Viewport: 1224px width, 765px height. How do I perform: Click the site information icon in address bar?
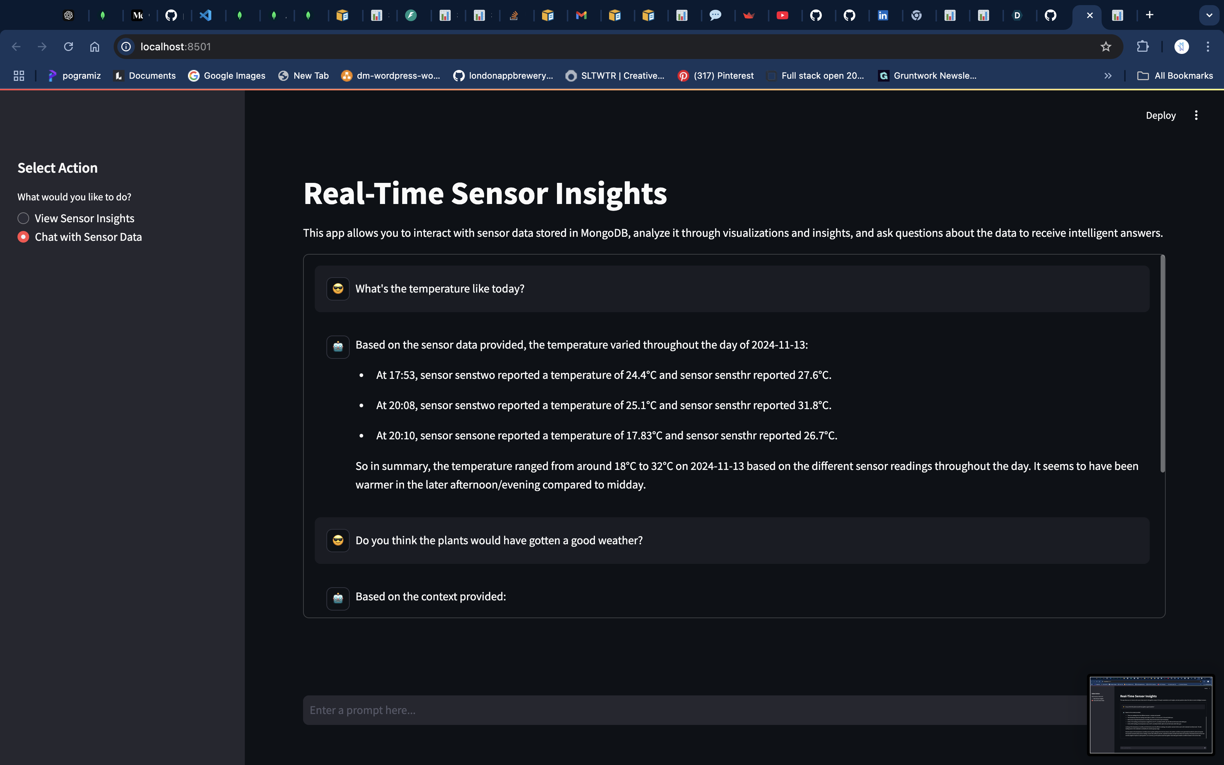click(126, 47)
